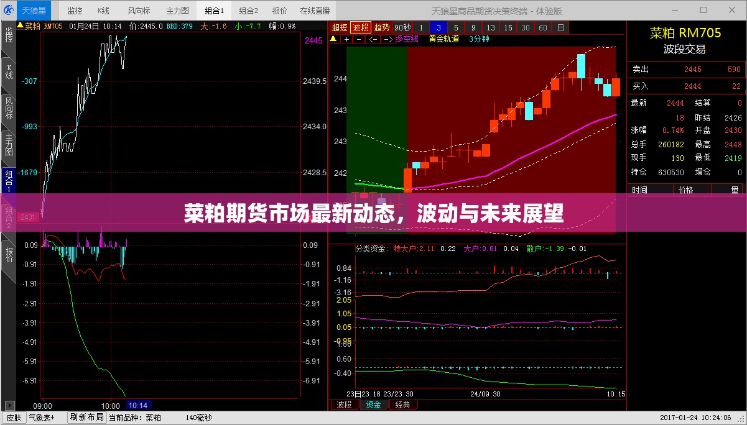Select the 资金 bottom chart tab

click(373, 404)
